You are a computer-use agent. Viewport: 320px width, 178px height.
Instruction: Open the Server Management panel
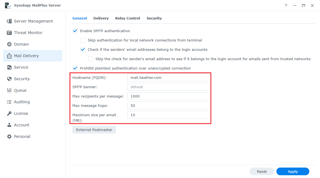coord(9,21)
